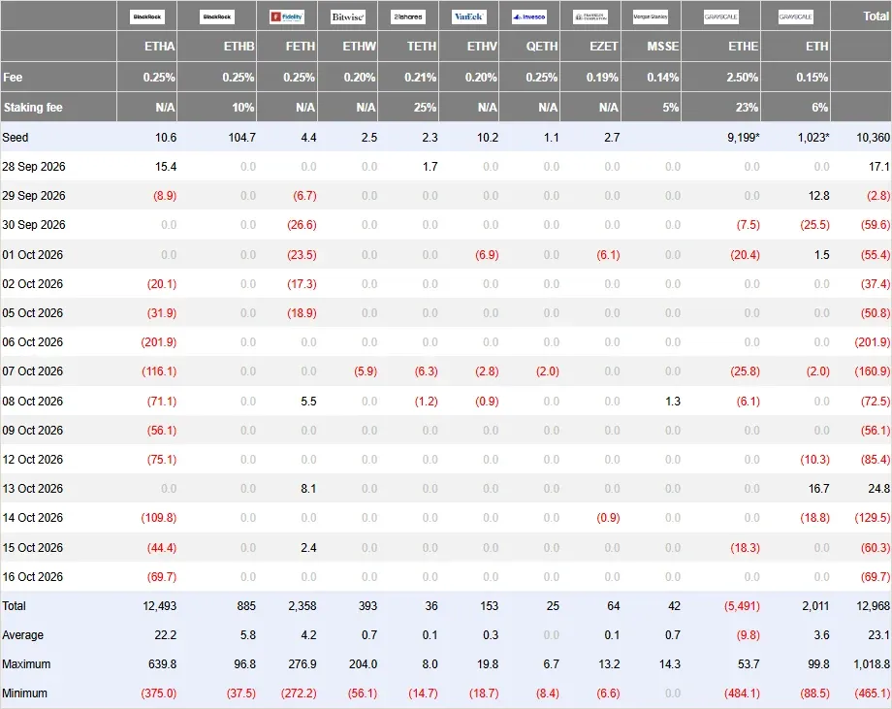Select the Invesco logo above QETH
The image size is (892, 709).
529,16
